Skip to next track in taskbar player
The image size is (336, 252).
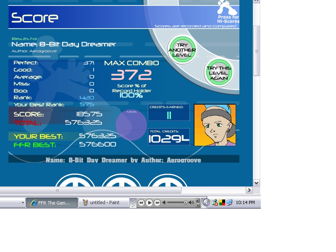[x=157, y=202]
